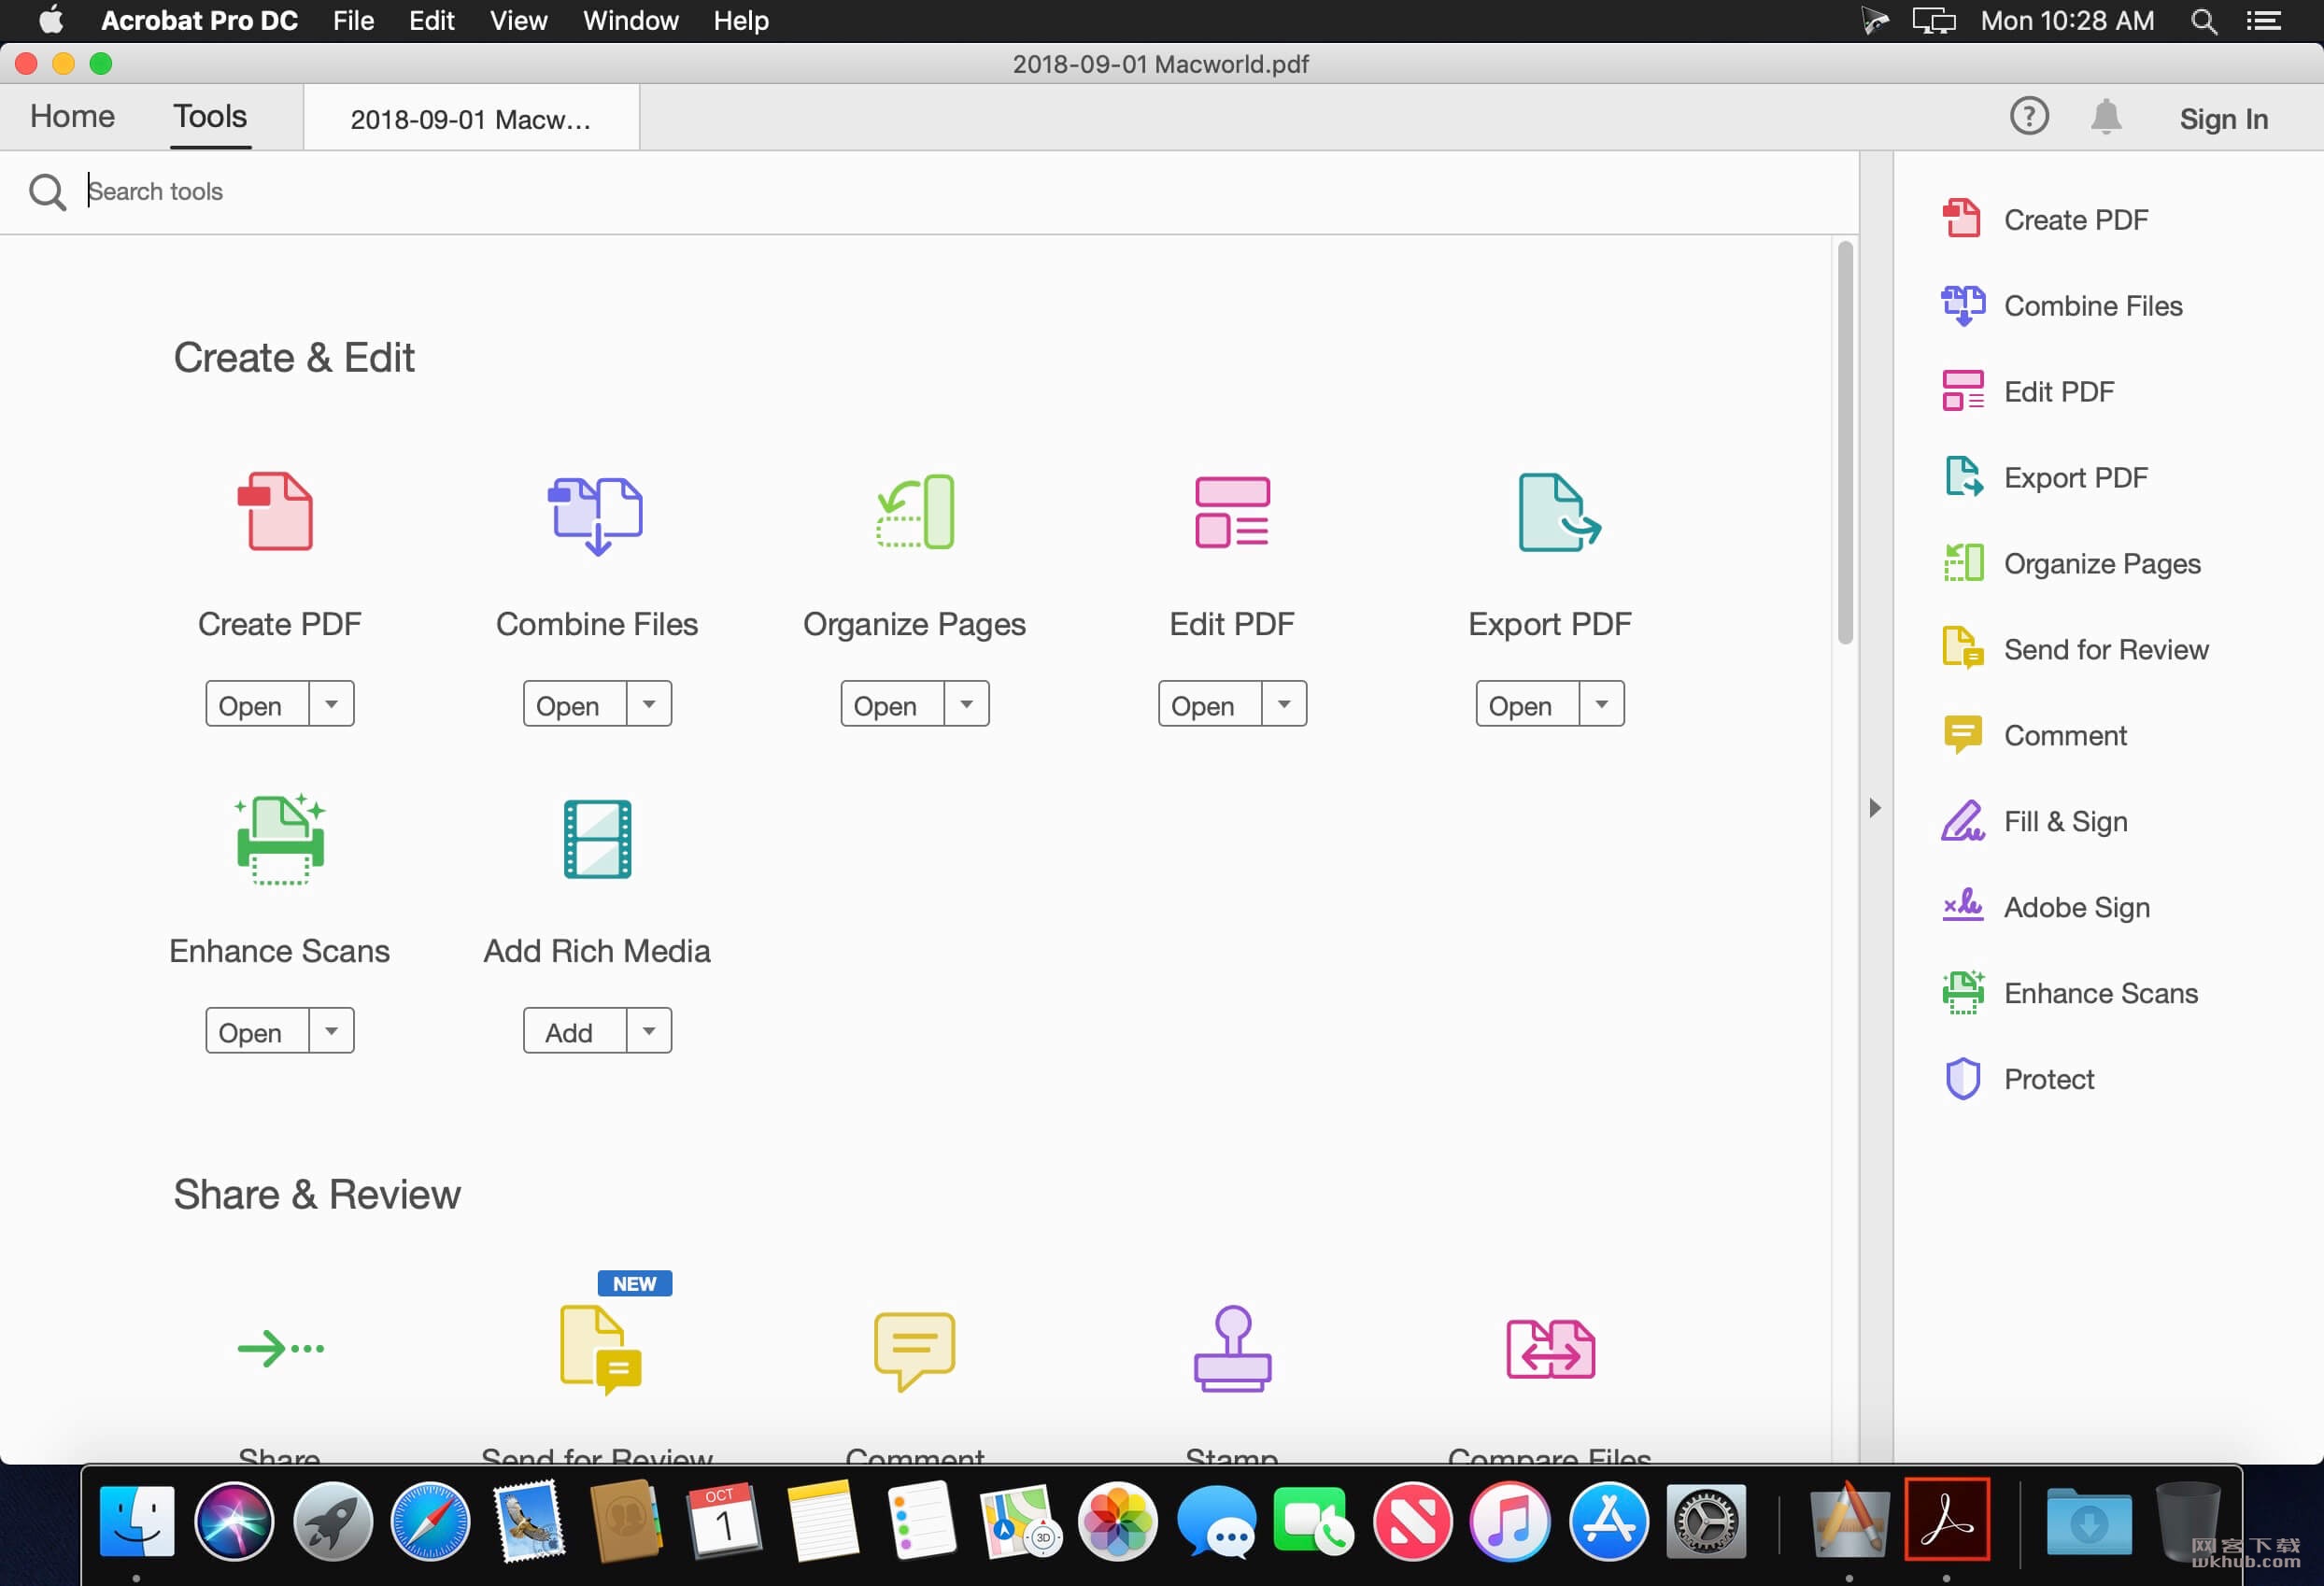Open the Edit menu
The image size is (2324, 1586).
432,21
